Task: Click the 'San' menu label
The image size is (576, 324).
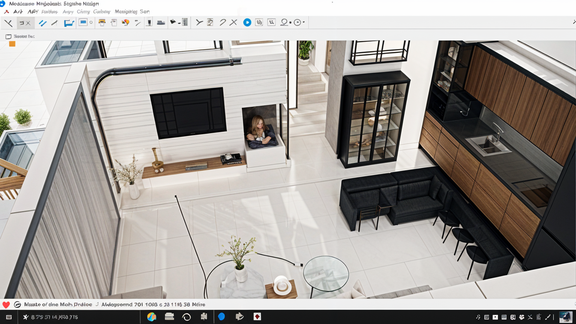Action: (x=145, y=12)
